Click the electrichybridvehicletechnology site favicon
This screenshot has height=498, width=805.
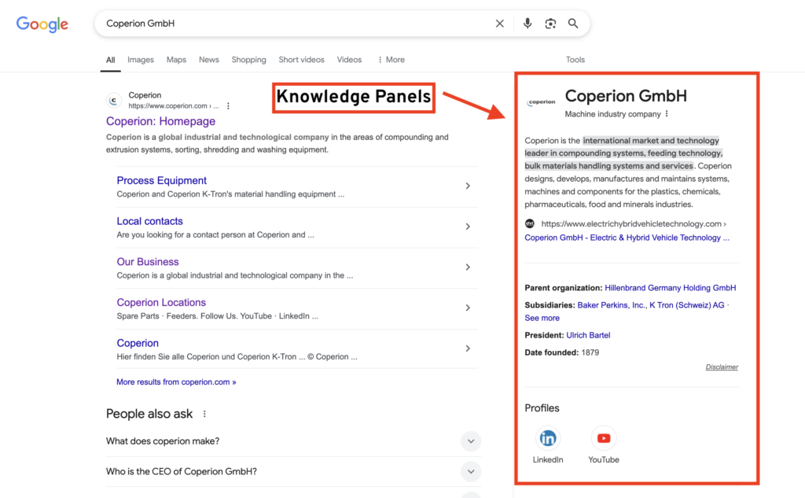tap(530, 223)
